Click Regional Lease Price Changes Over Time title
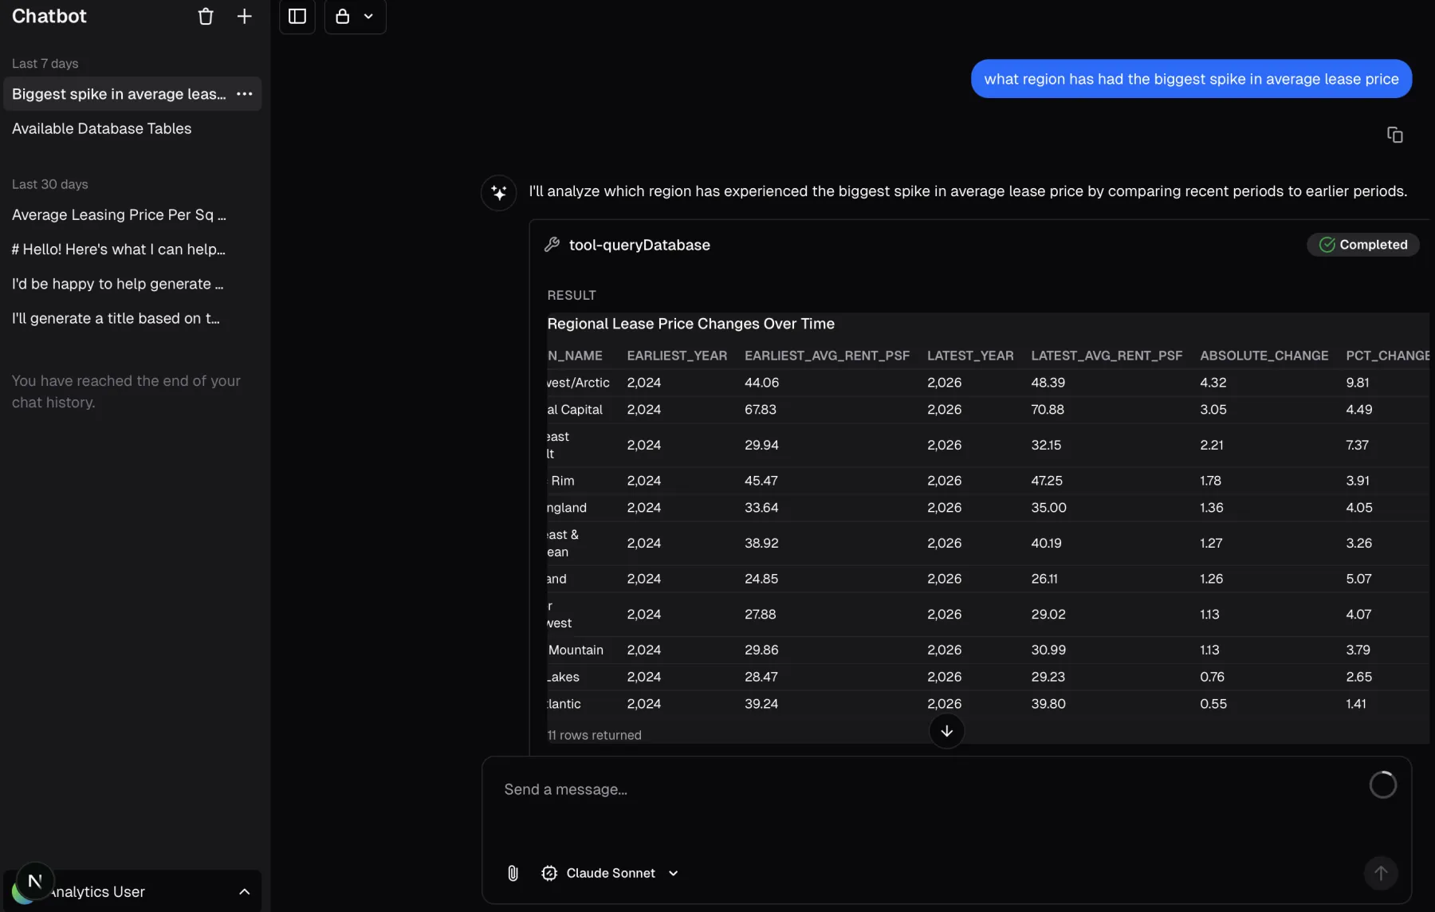This screenshot has height=912, width=1435. click(x=690, y=324)
